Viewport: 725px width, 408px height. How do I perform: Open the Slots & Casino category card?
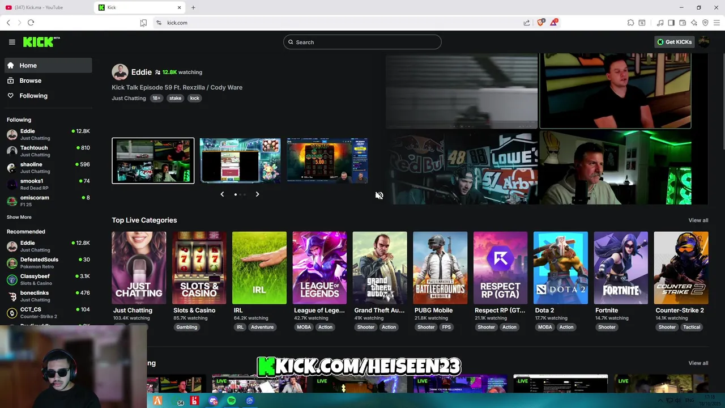pos(199,268)
